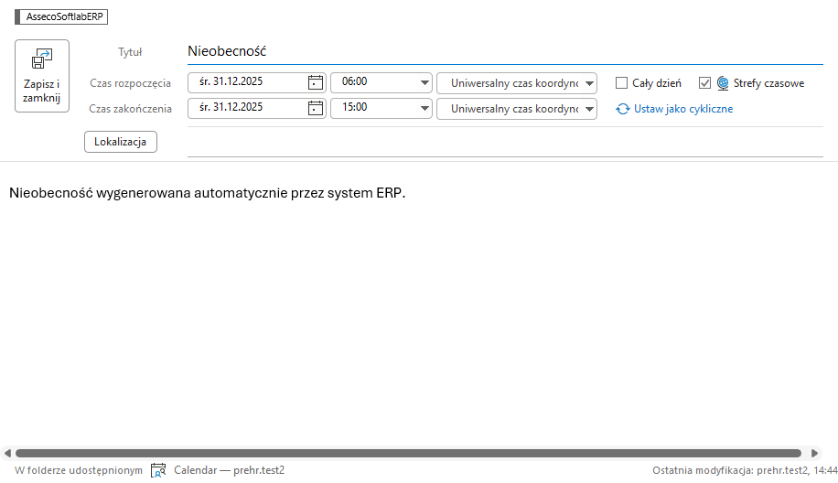Click the horizontal scrollbar right arrow
838x483 pixels.
814,453
